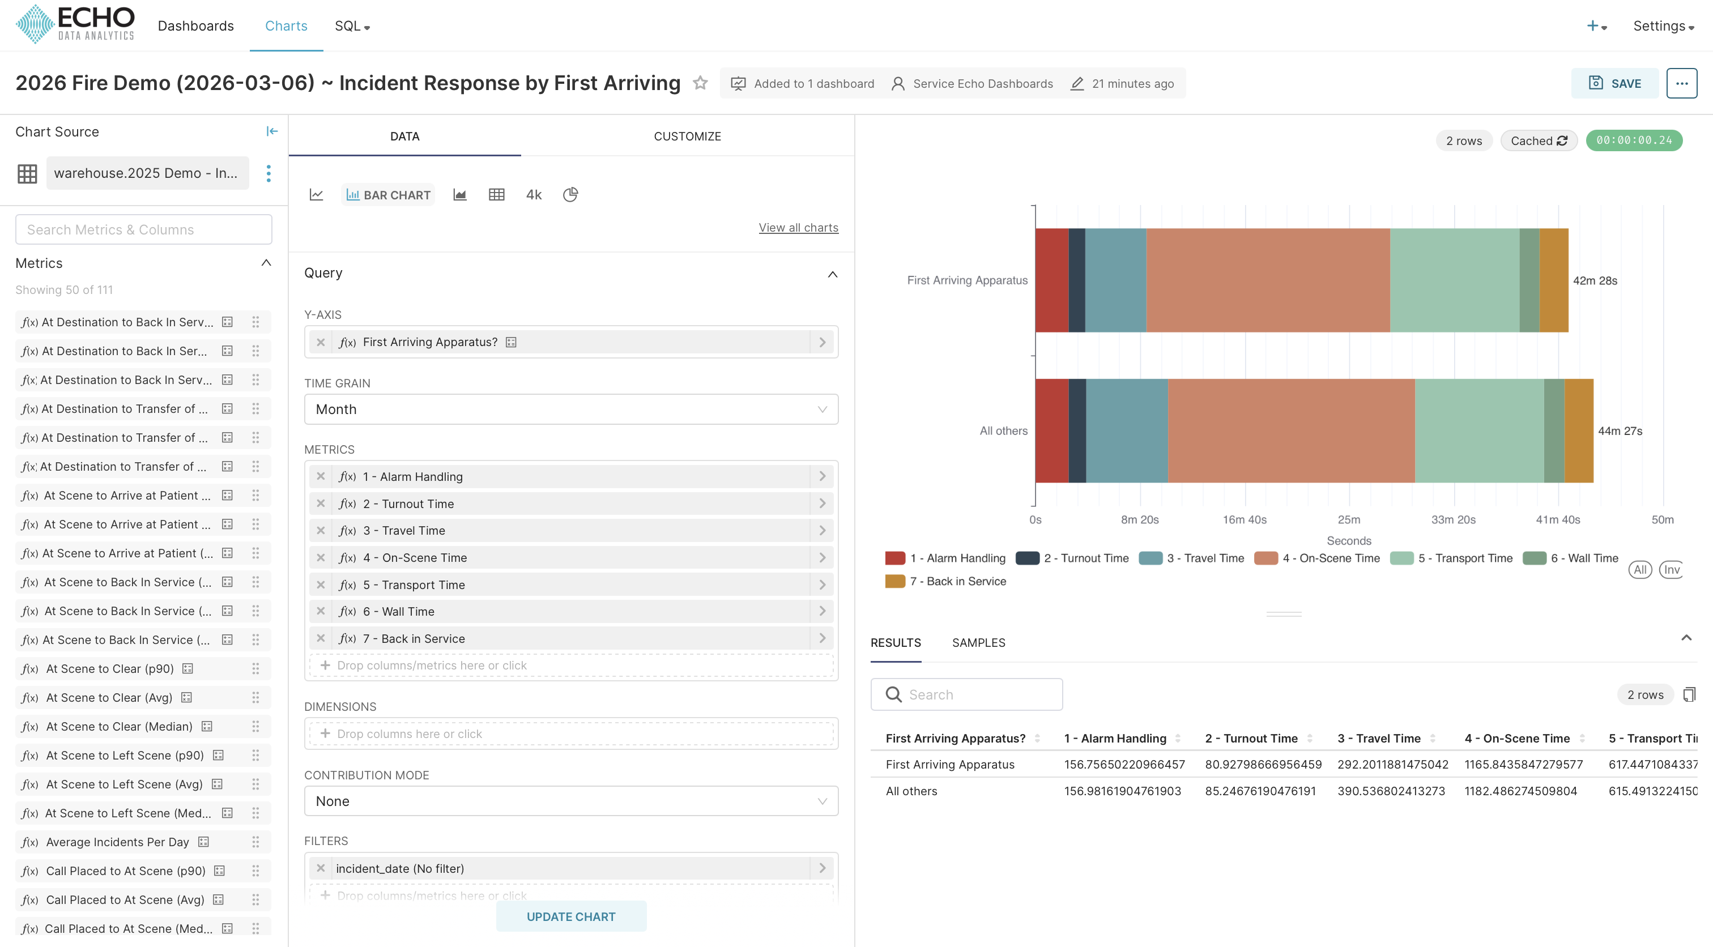The height and width of the screenshot is (947, 1713).
Task: Open the Time Grain Month dropdown
Action: point(570,409)
